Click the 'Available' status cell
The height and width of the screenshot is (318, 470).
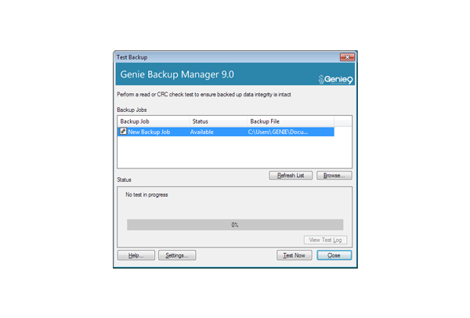[202, 132]
